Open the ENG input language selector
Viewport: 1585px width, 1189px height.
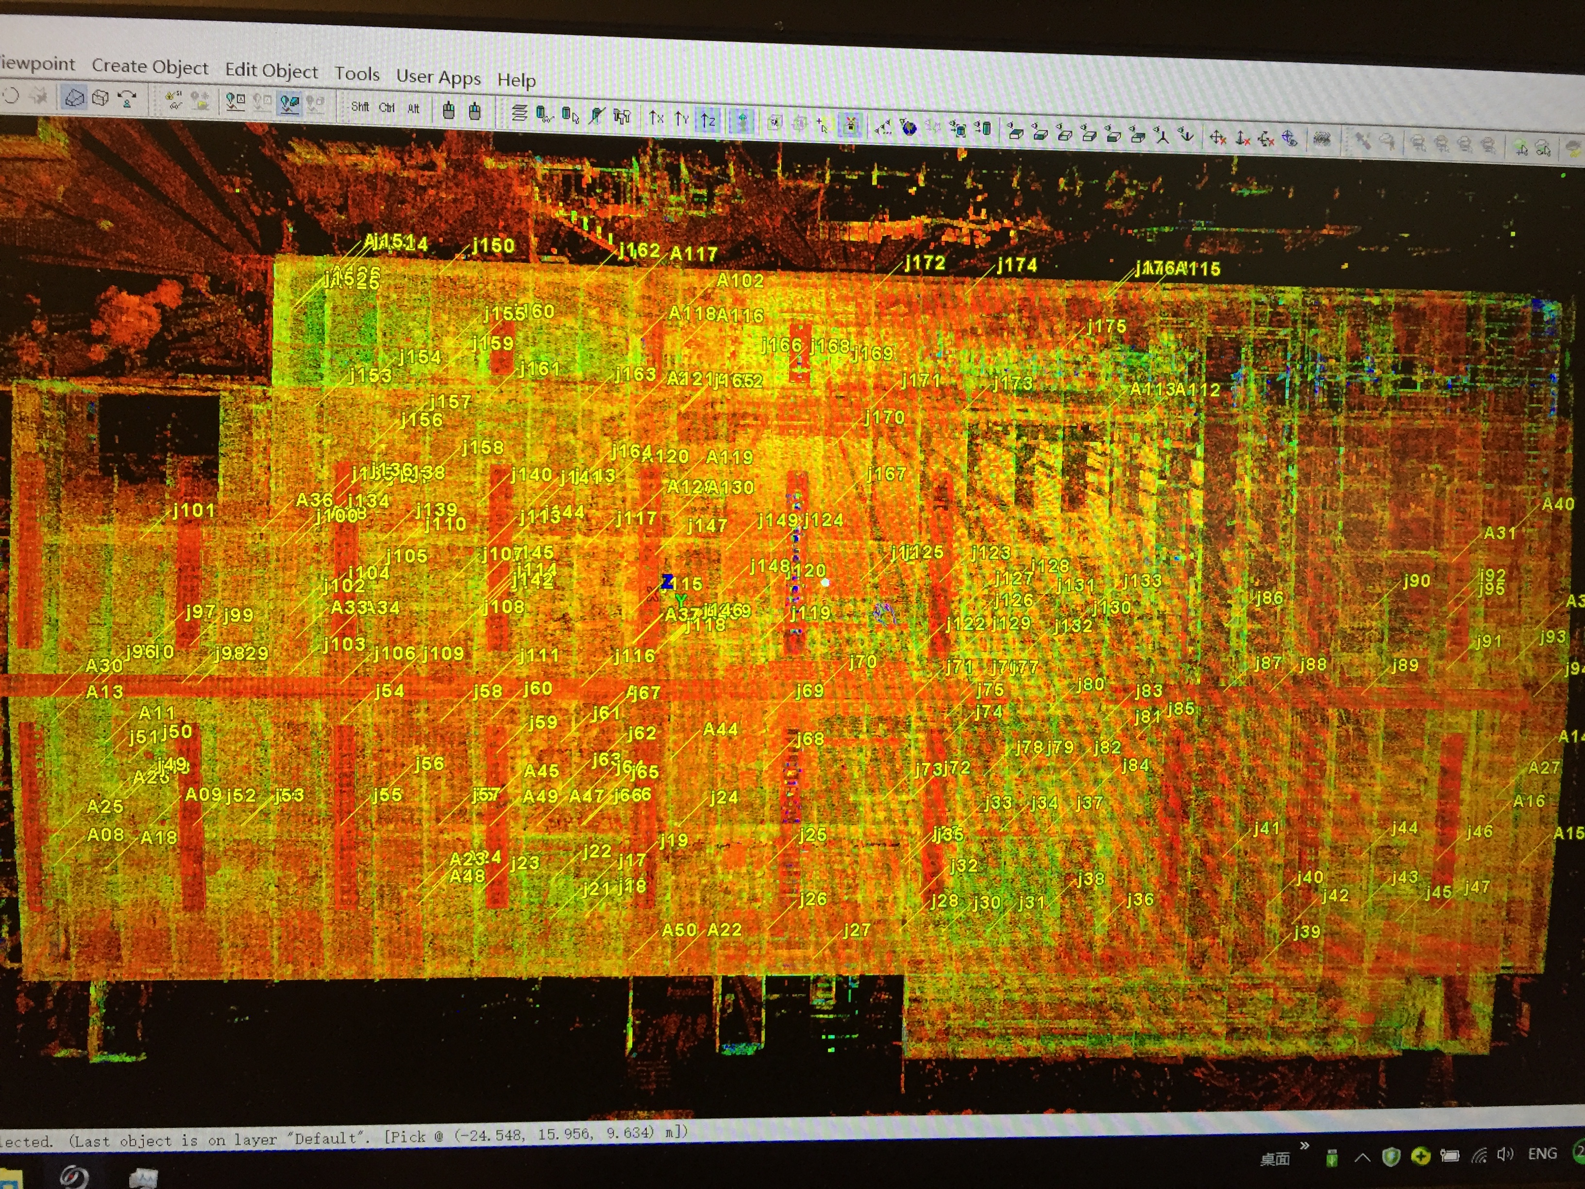(1542, 1153)
